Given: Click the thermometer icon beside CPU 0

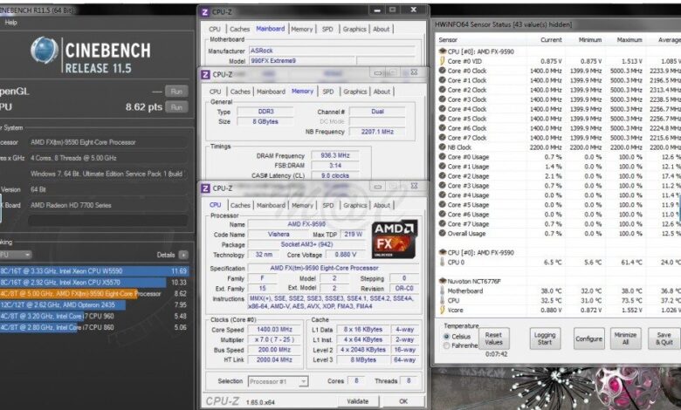Looking at the screenshot, I should tap(443, 262).
